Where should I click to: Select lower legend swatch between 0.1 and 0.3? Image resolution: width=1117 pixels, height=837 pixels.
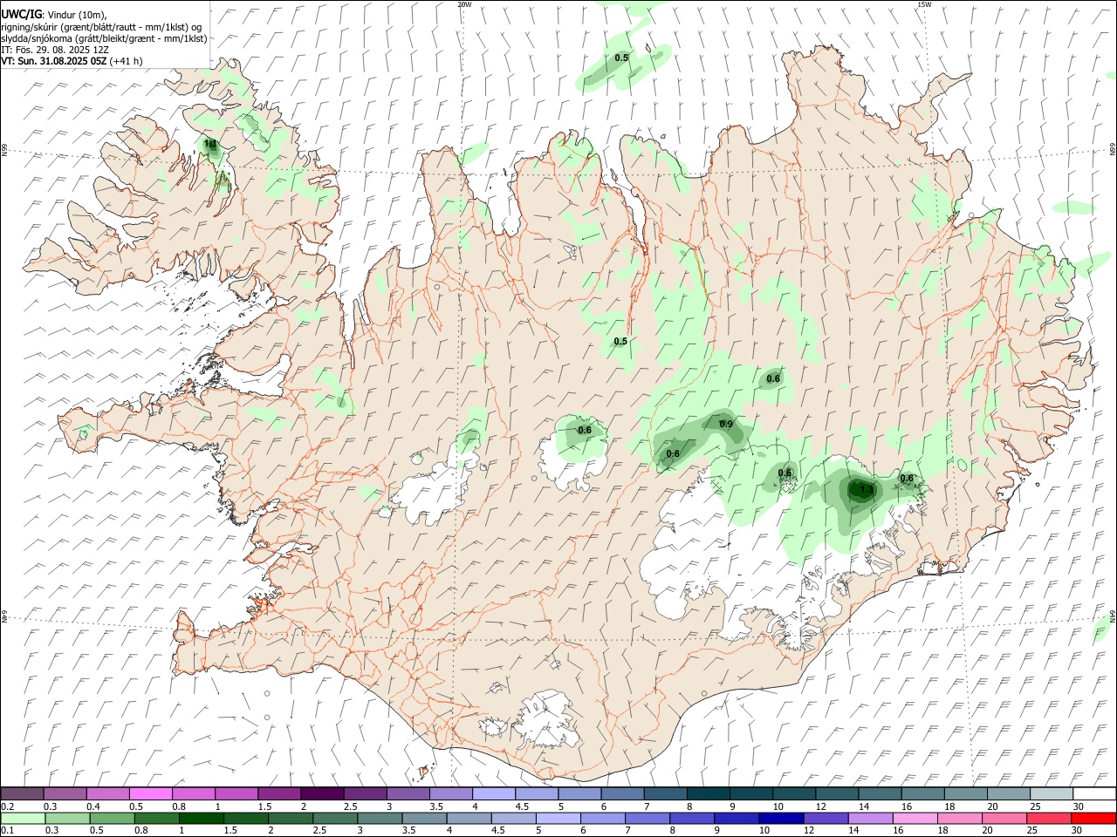pyautogui.click(x=23, y=818)
